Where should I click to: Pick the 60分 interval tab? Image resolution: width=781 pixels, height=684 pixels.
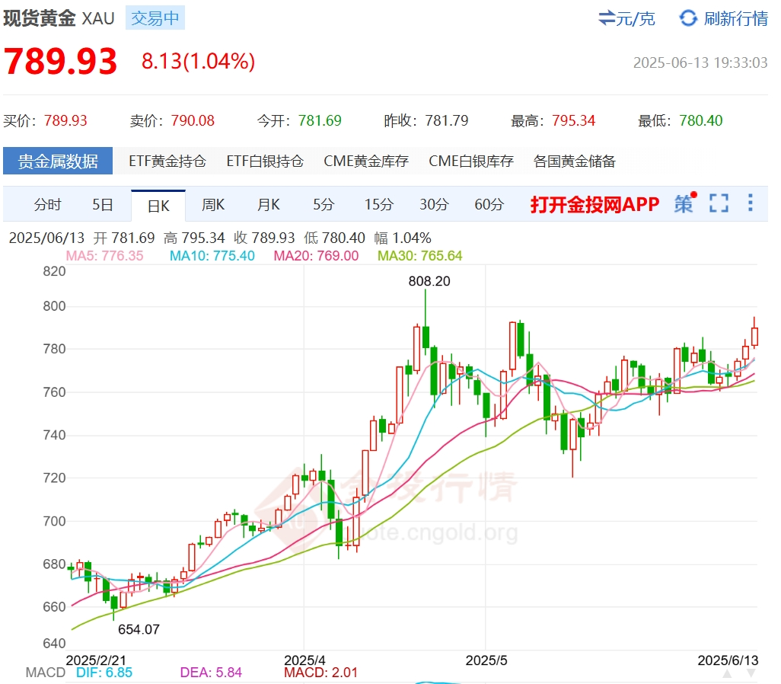pos(489,204)
